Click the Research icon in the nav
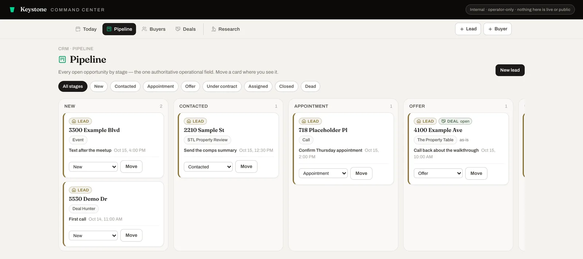Image resolution: width=583 pixels, height=259 pixels. pyautogui.click(x=214, y=29)
